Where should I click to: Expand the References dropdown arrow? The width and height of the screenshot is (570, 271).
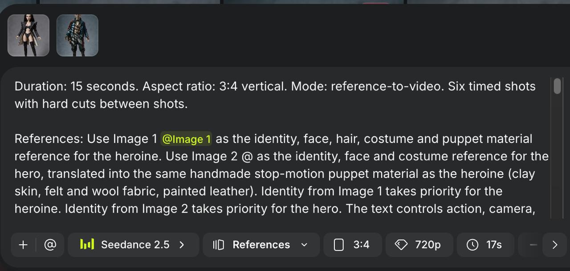305,245
